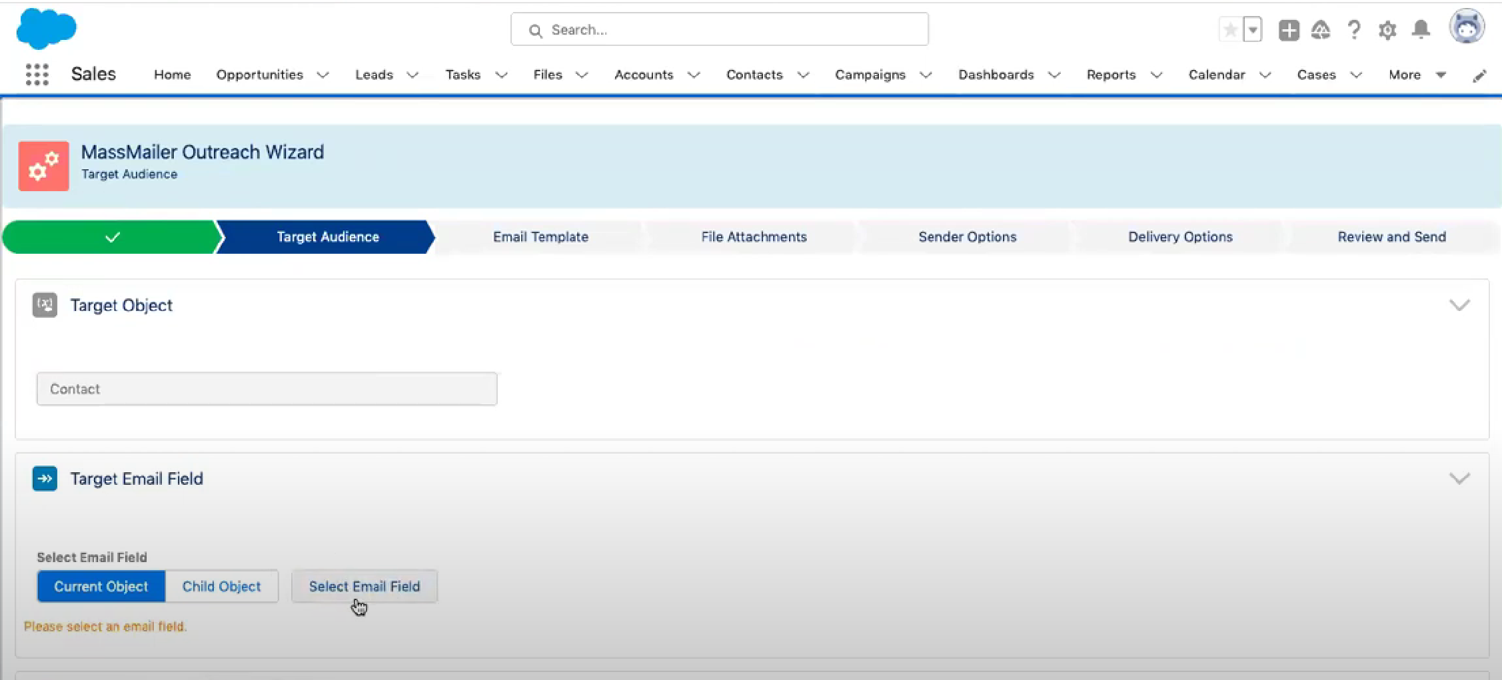
Task: Click the Sales app name
Action: [93, 74]
